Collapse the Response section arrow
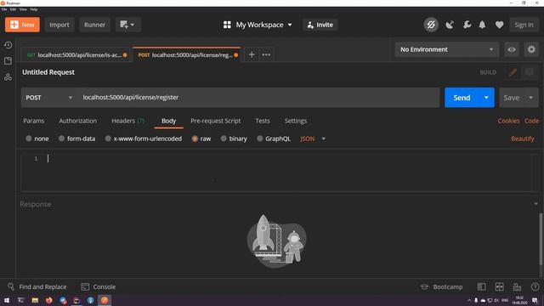Image resolution: width=544 pixels, height=306 pixels. [535, 204]
